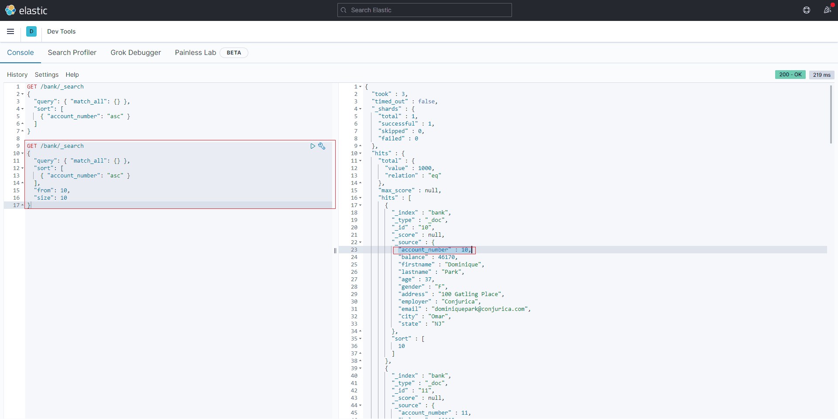Image resolution: width=838 pixels, height=419 pixels.
Task: Collapse the sort array at editor line 12
Action: coord(22,168)
